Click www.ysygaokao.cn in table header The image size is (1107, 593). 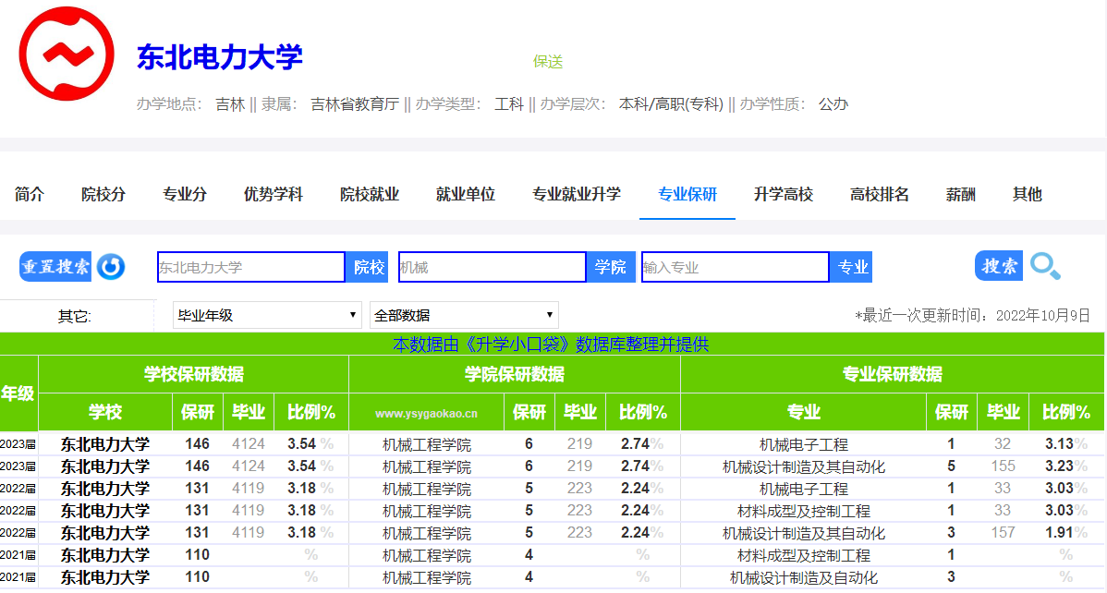pyautogui.click(x=426, y=414)
